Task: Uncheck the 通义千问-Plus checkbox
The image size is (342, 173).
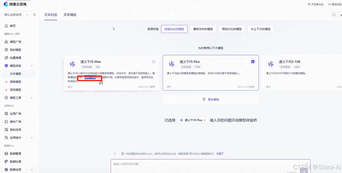Action: pos(253,61)
